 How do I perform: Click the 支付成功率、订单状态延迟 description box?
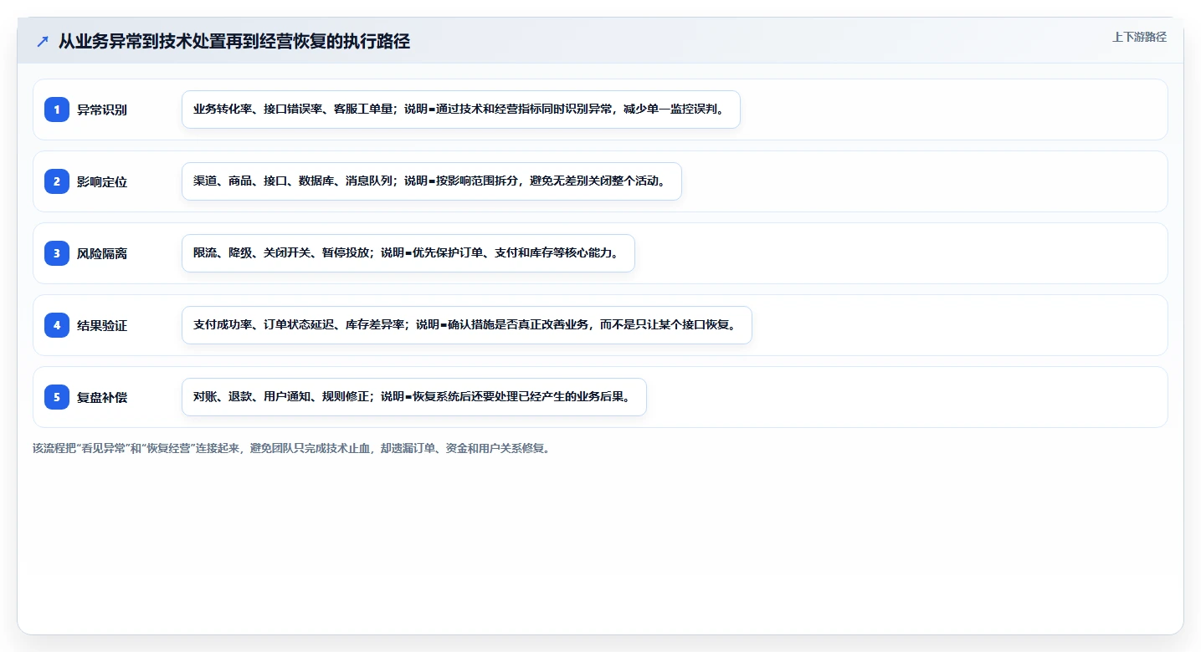pyautogui.click(x=467, y=325)
